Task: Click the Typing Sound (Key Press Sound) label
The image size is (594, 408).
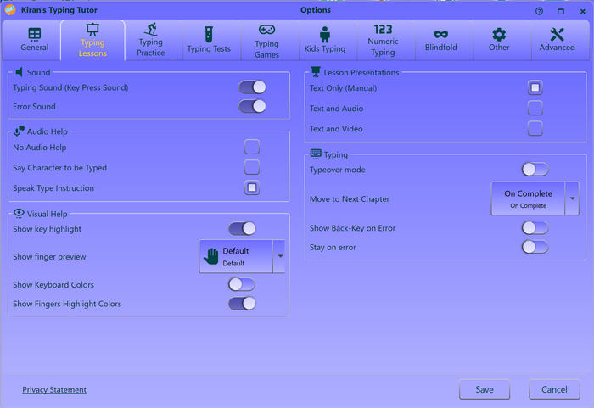Action: tap(70, 87)
